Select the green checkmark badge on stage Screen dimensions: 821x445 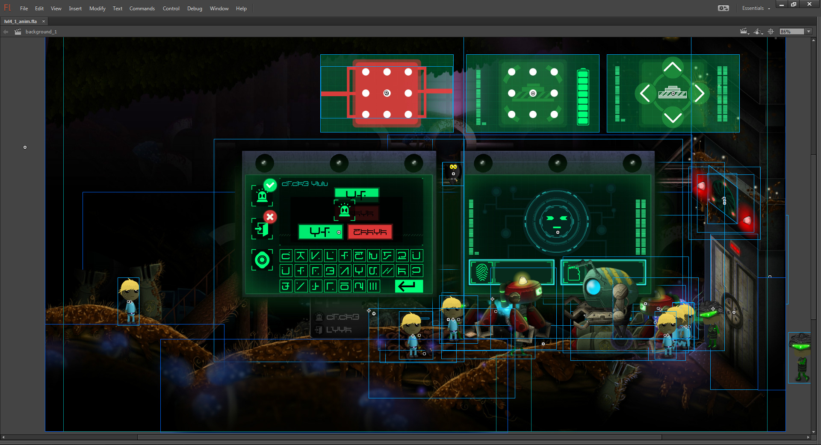270,185
